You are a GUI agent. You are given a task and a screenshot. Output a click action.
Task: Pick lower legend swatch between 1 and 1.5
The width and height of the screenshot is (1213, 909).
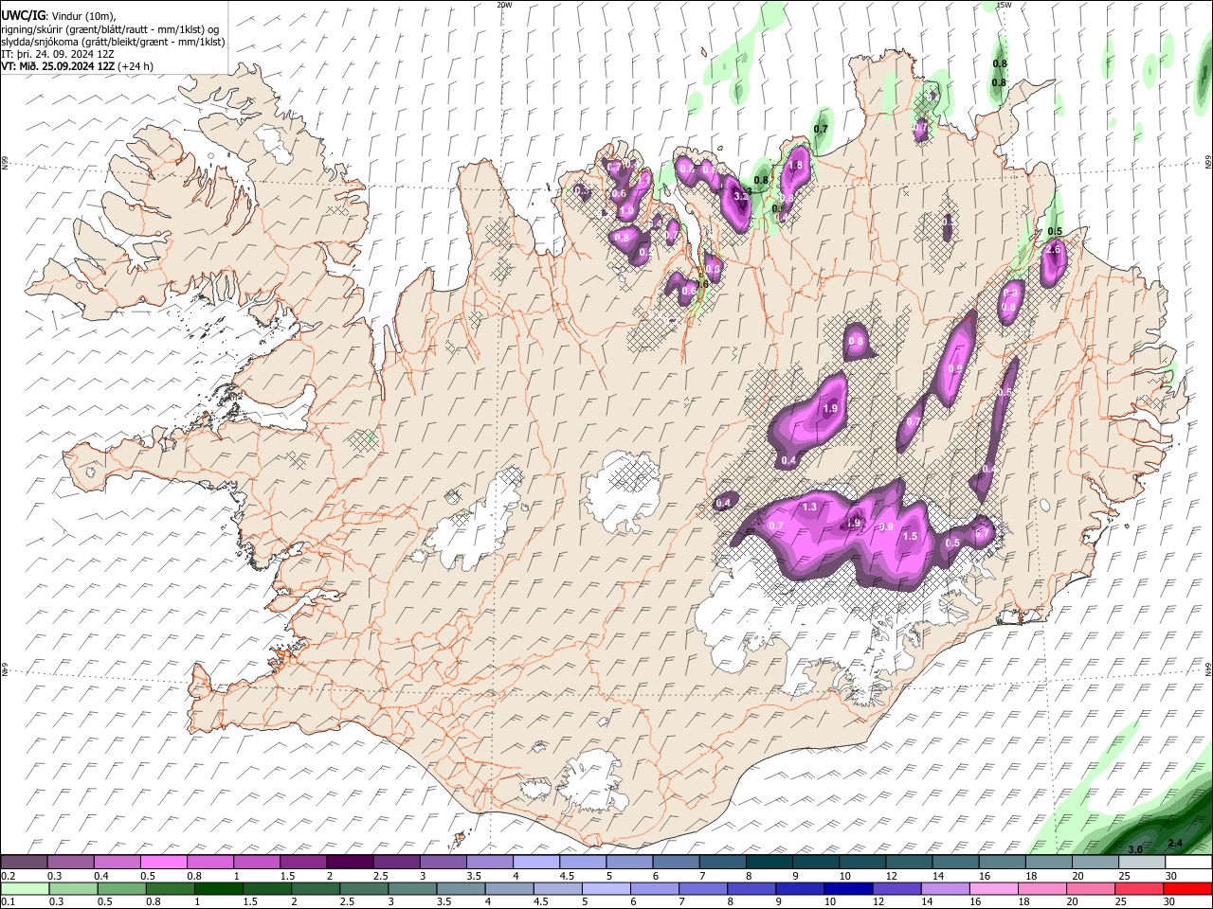coord(218,889)
